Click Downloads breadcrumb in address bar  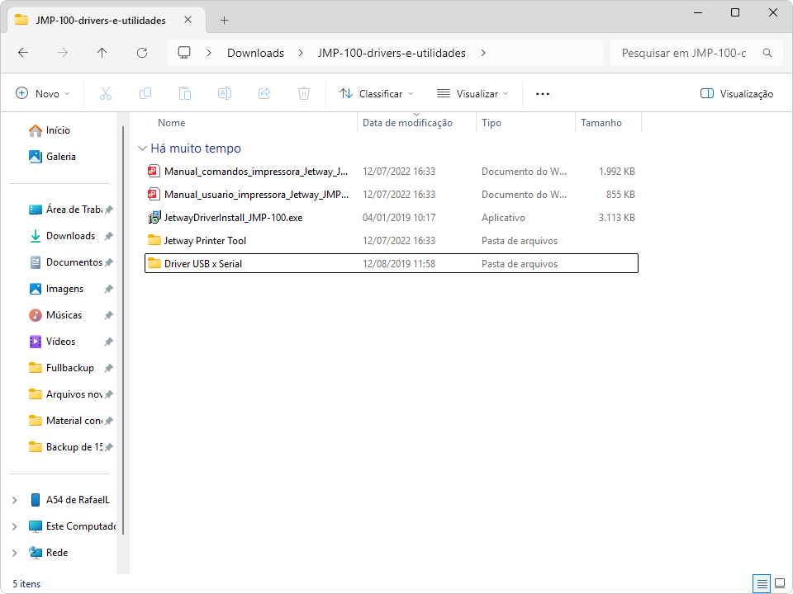255,53
